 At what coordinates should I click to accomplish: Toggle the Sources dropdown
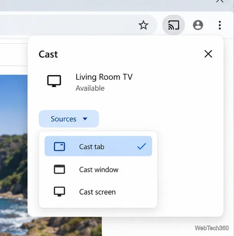coord(69,119)
